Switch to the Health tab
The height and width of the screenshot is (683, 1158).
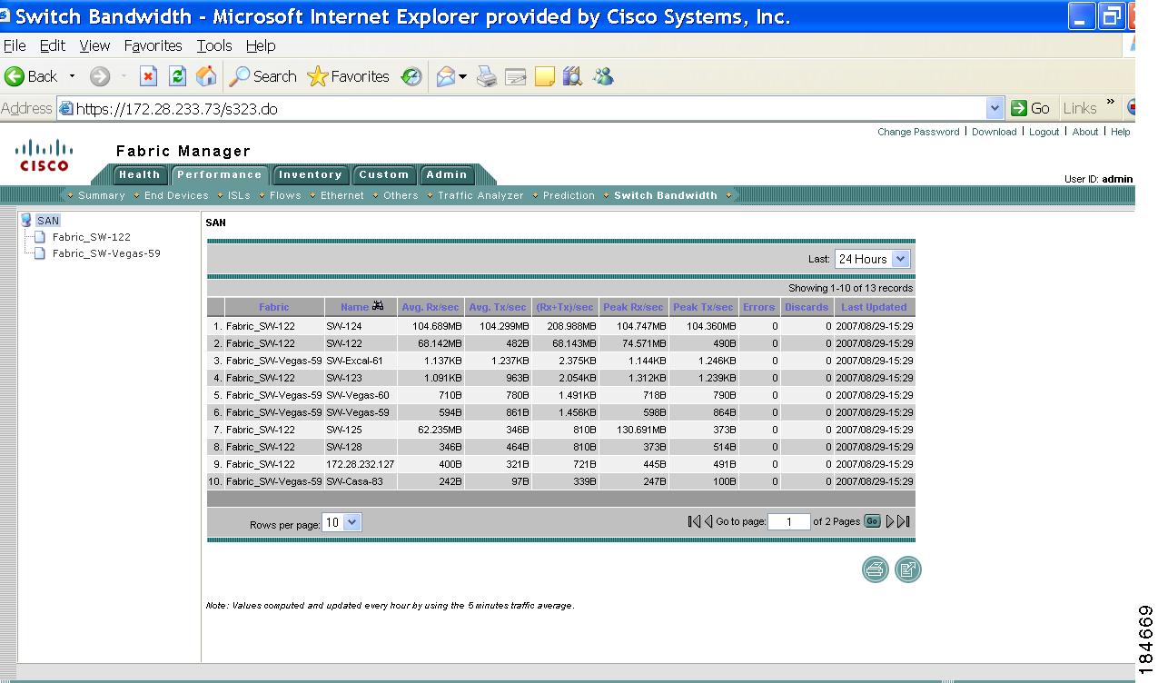139,174
